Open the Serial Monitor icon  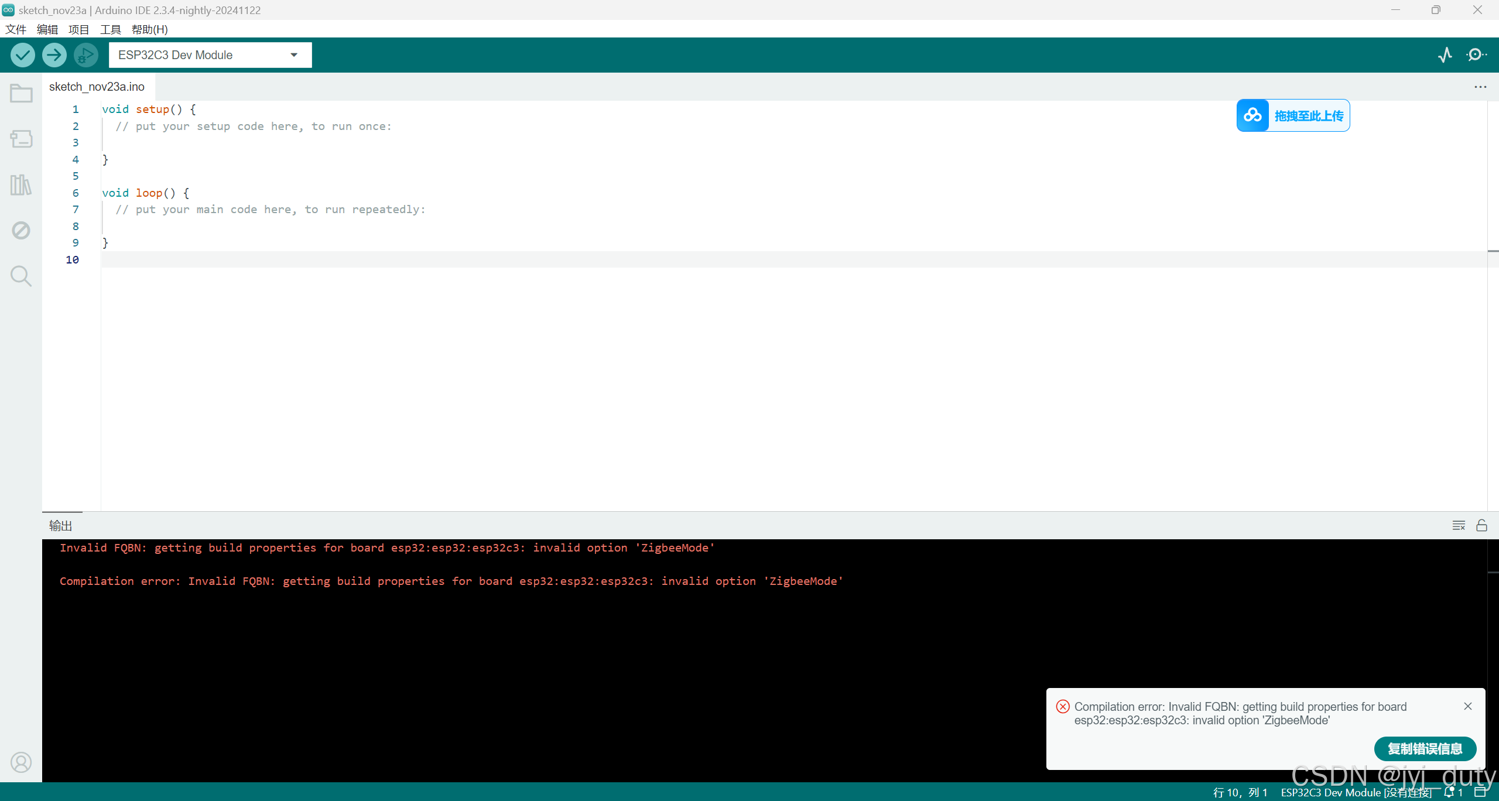(1476, 55)
